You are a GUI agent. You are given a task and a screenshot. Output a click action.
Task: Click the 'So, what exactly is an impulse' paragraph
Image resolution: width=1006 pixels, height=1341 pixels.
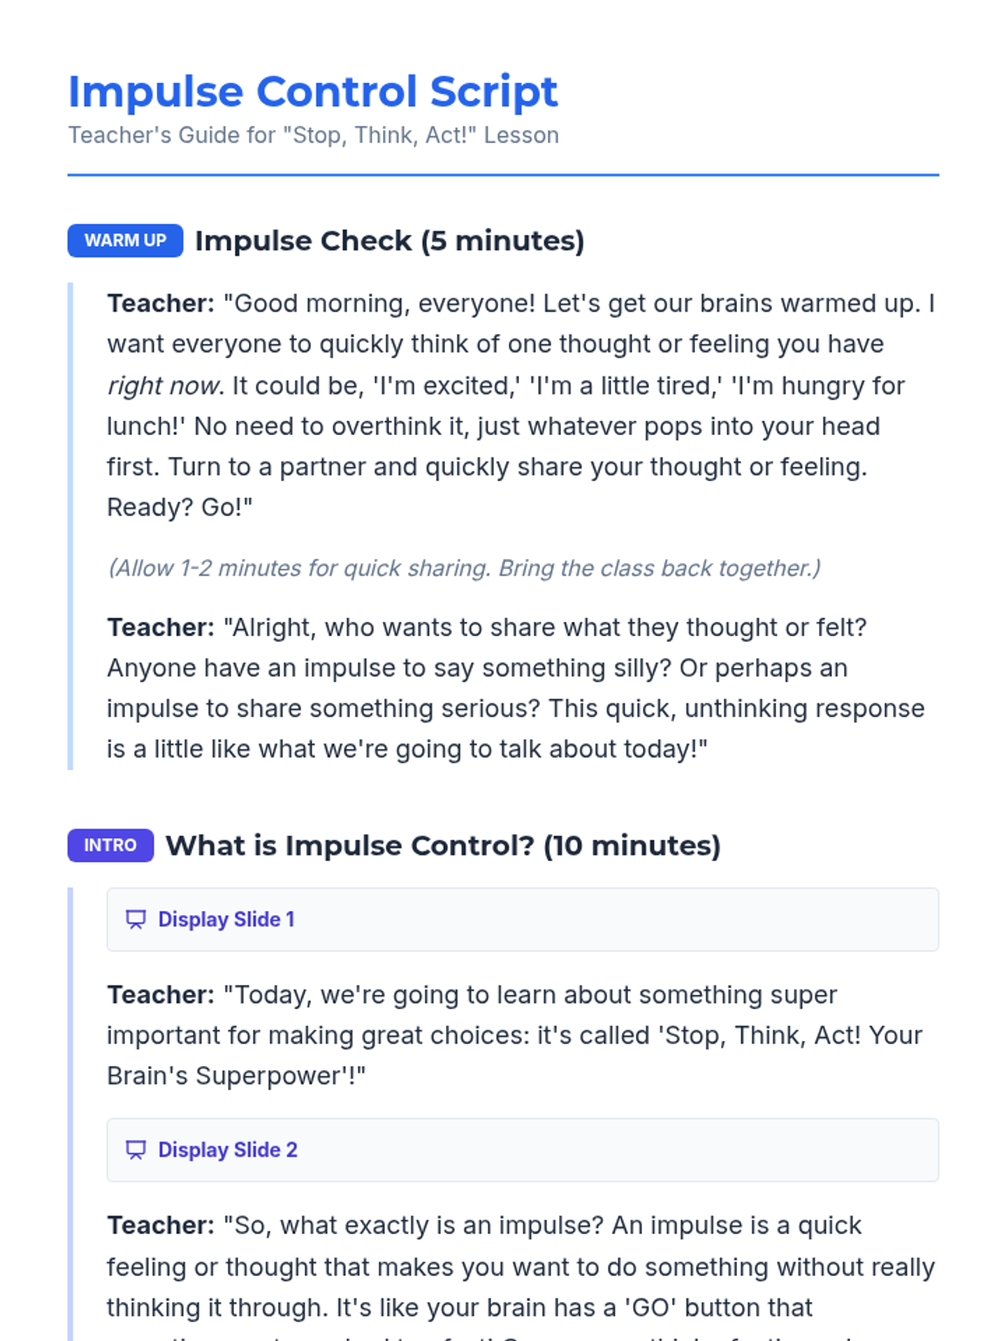point(520,1266)
